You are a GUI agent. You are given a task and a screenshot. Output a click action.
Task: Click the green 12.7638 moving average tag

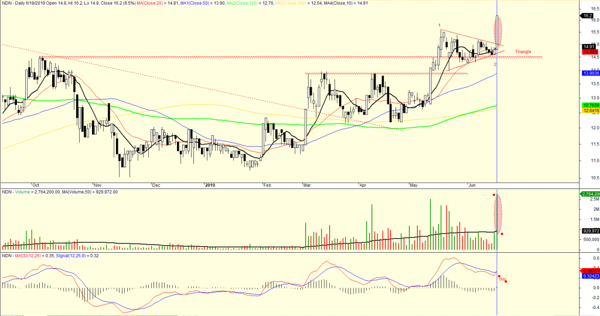click(589, 105)
